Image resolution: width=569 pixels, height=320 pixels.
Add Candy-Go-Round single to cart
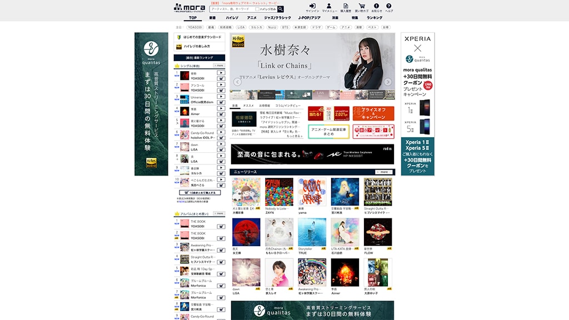coord(221,138)
